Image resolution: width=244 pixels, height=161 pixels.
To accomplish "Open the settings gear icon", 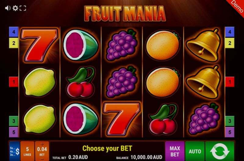I will click(15, 8).
